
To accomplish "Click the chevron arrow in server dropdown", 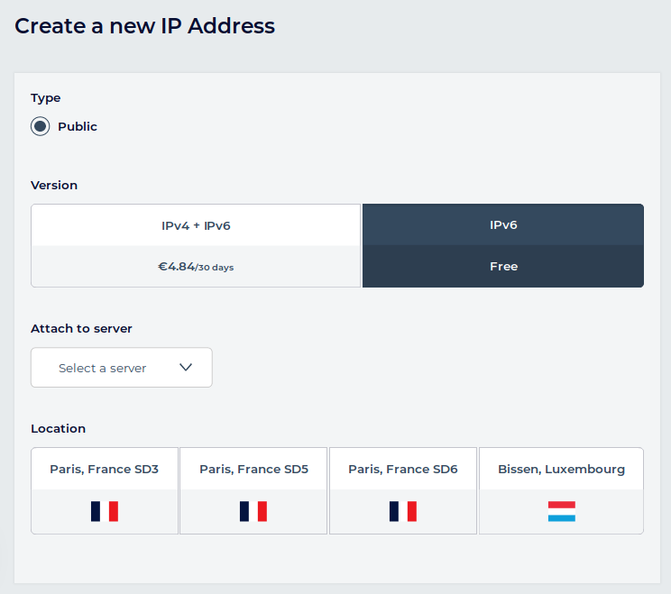I will point(187,368).
